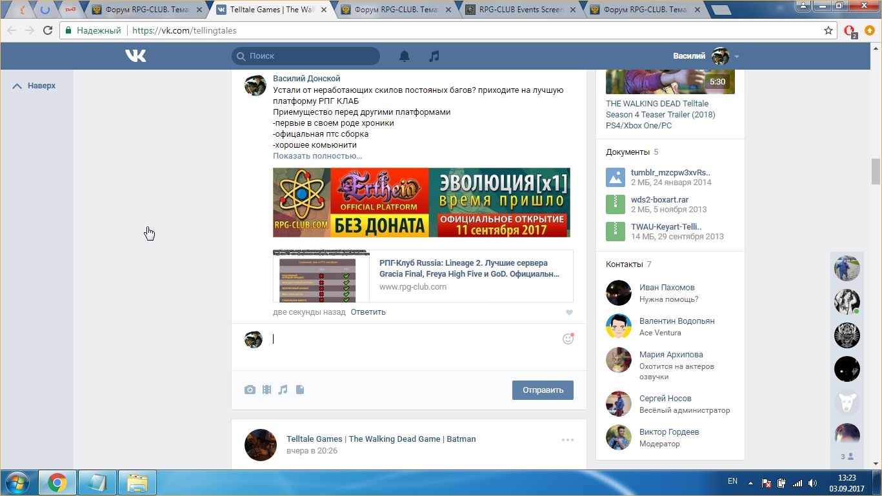Open contact Валентин Водопьян
The image size is (882, 496).
click(x=677, y=321)
